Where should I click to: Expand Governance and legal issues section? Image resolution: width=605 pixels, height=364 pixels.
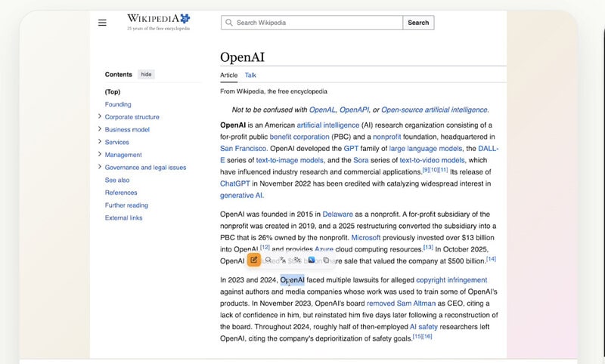[100, 167]
